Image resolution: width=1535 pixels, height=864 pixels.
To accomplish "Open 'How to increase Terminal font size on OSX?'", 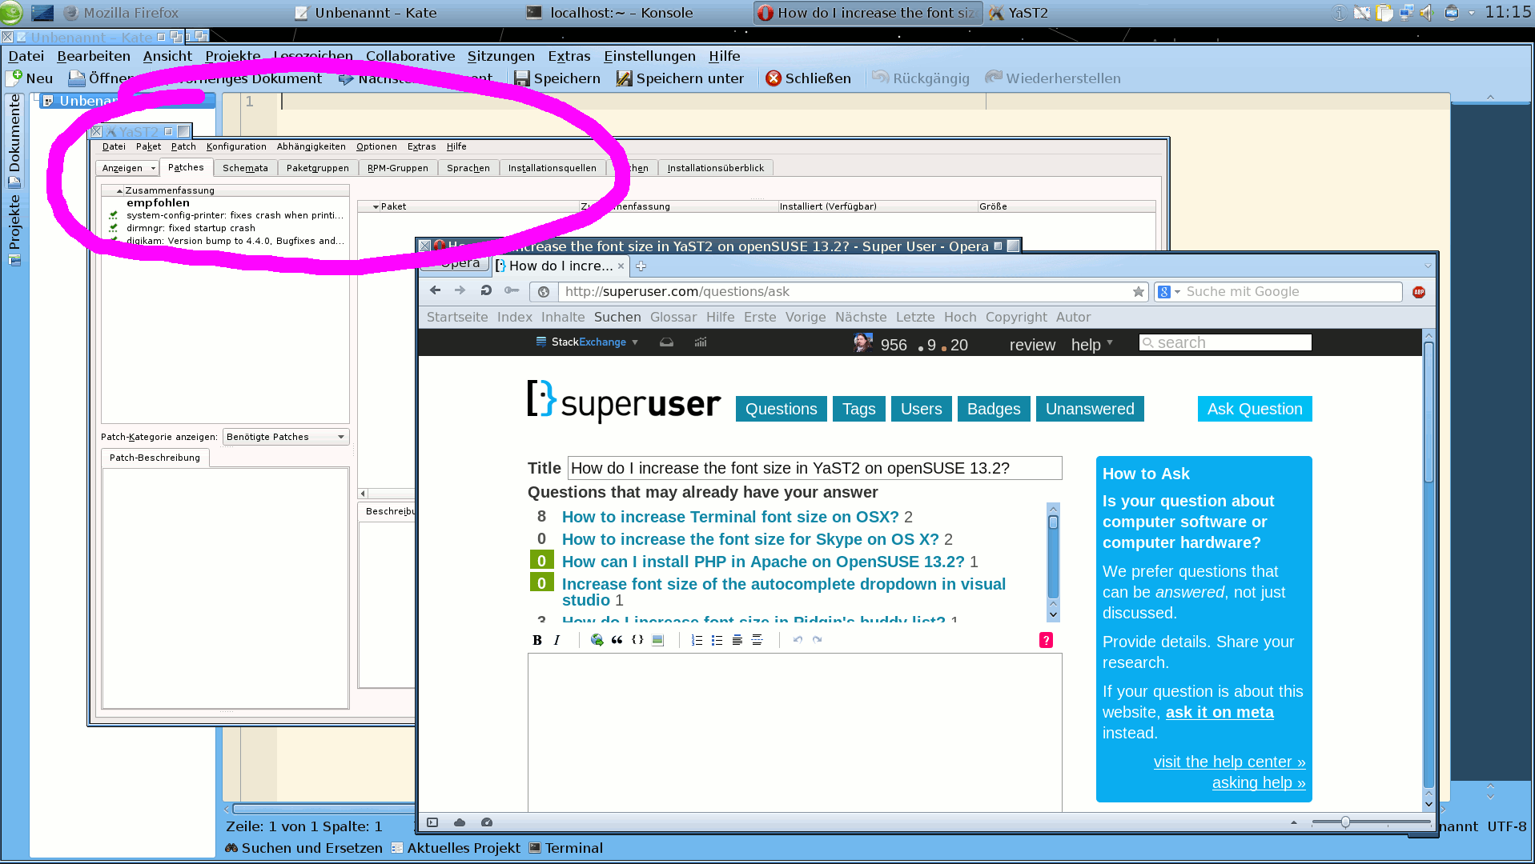I will [730, 517].
